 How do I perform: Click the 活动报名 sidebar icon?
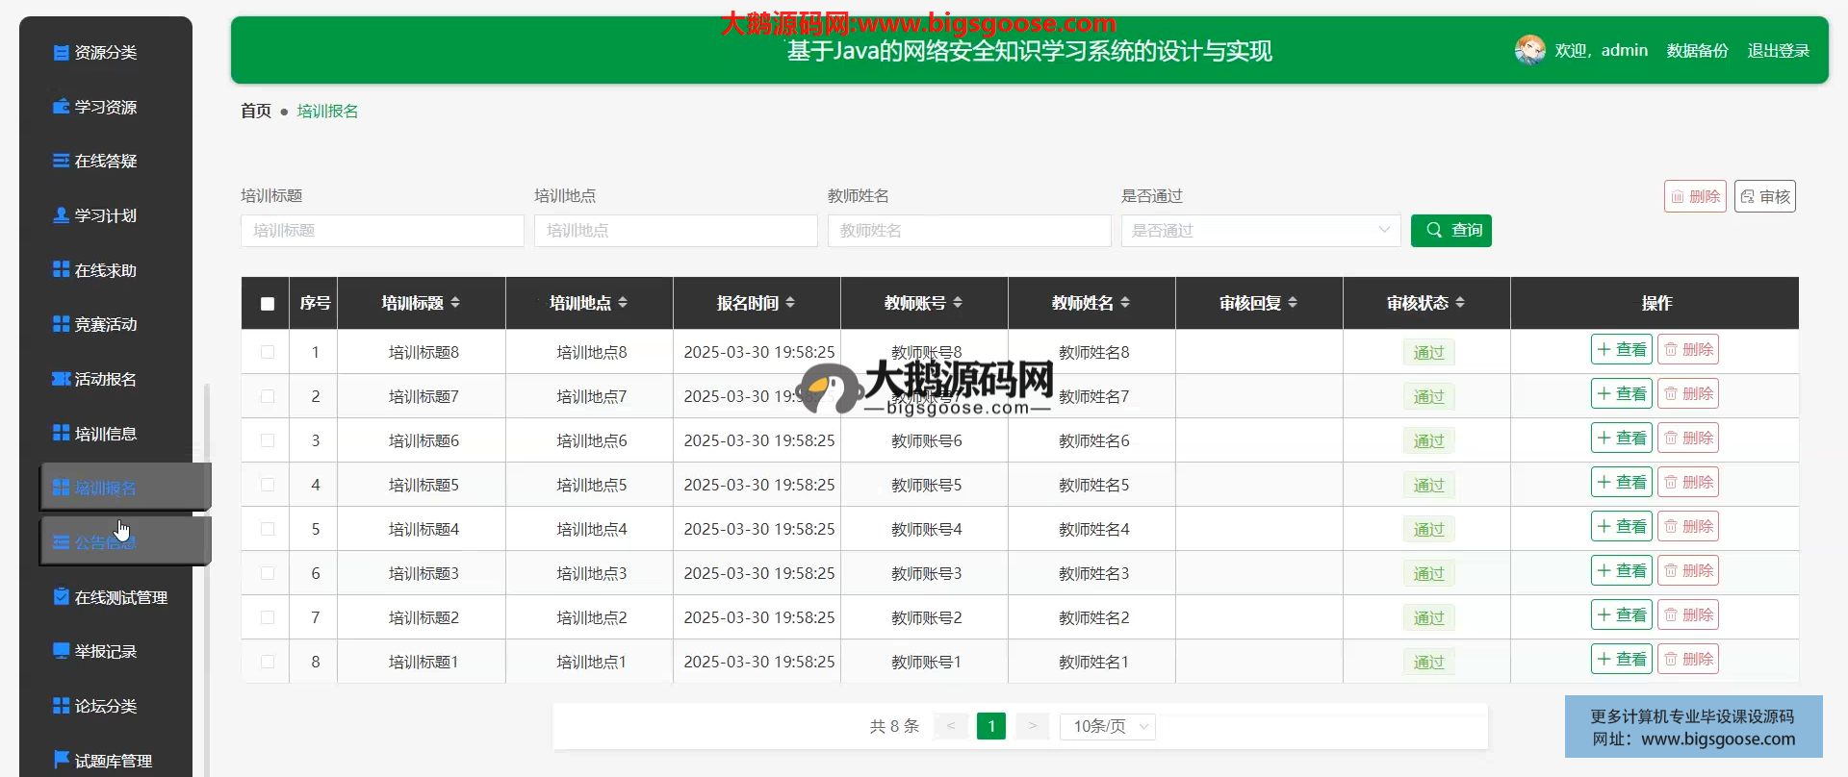click(x=61, y=379)
